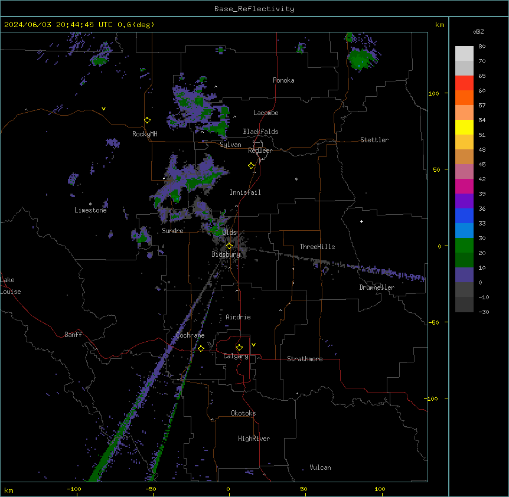Screen dimensions: 509x497
Task: Click the yellow diamond marker south of RedDeer
Action: pos(252,166)
